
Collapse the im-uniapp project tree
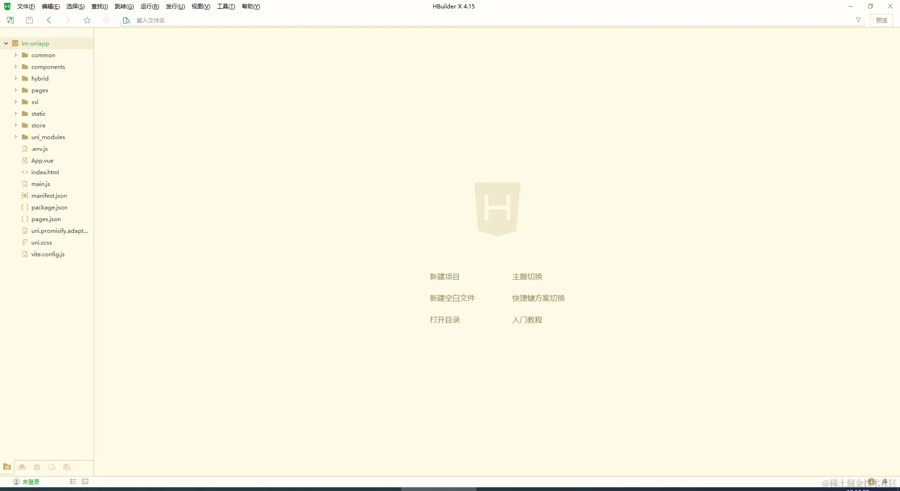click(x=6, y=43)
